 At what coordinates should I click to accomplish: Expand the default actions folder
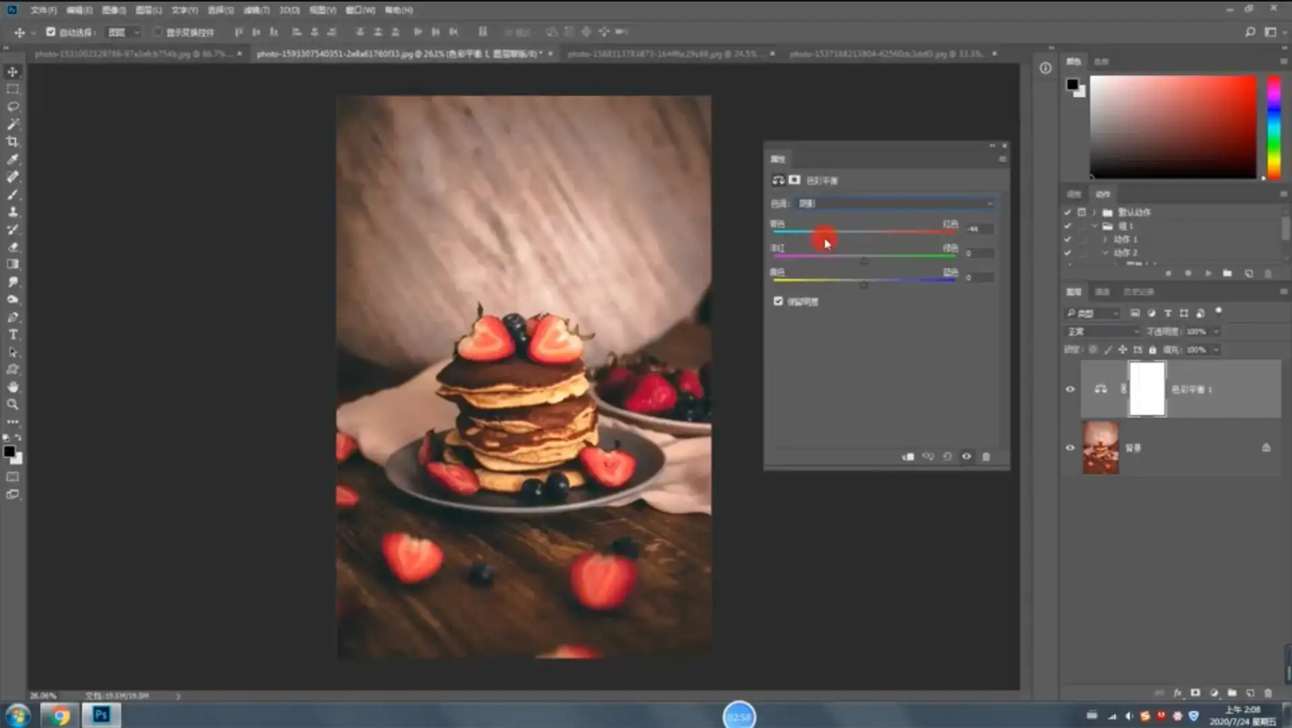pos(1094,213)
